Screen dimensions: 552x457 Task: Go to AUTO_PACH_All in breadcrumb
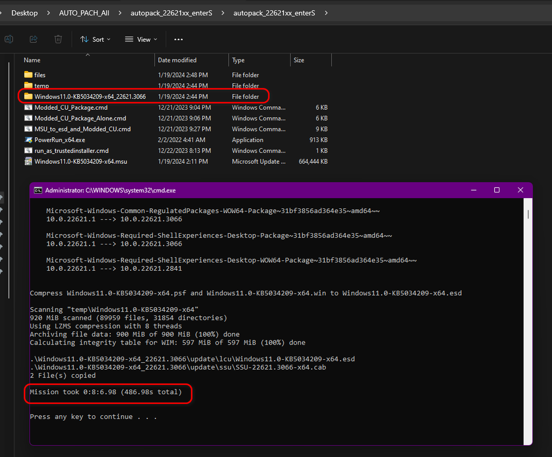(x=84, y=13)
